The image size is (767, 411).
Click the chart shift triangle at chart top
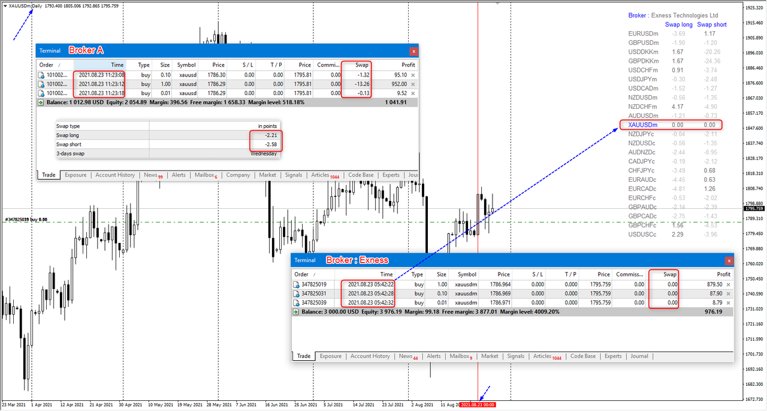pyautogui.click(x=497, y=3)
